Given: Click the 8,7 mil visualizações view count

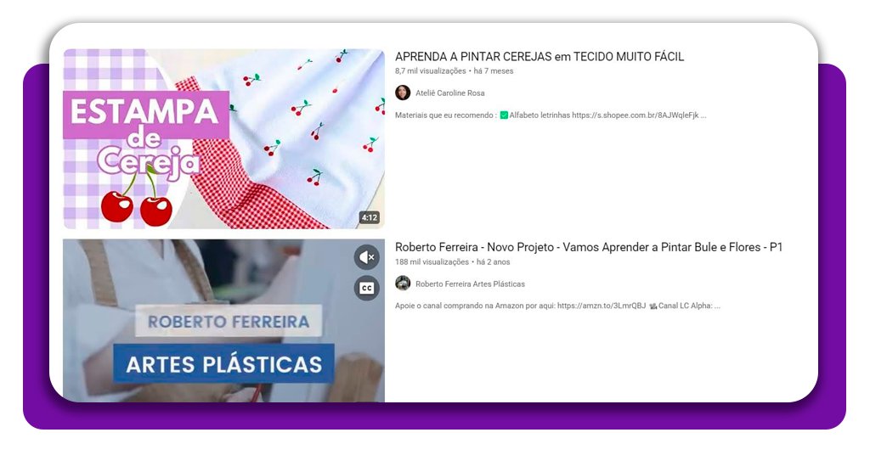Looking at the screenshot, I should pos(430,71).
